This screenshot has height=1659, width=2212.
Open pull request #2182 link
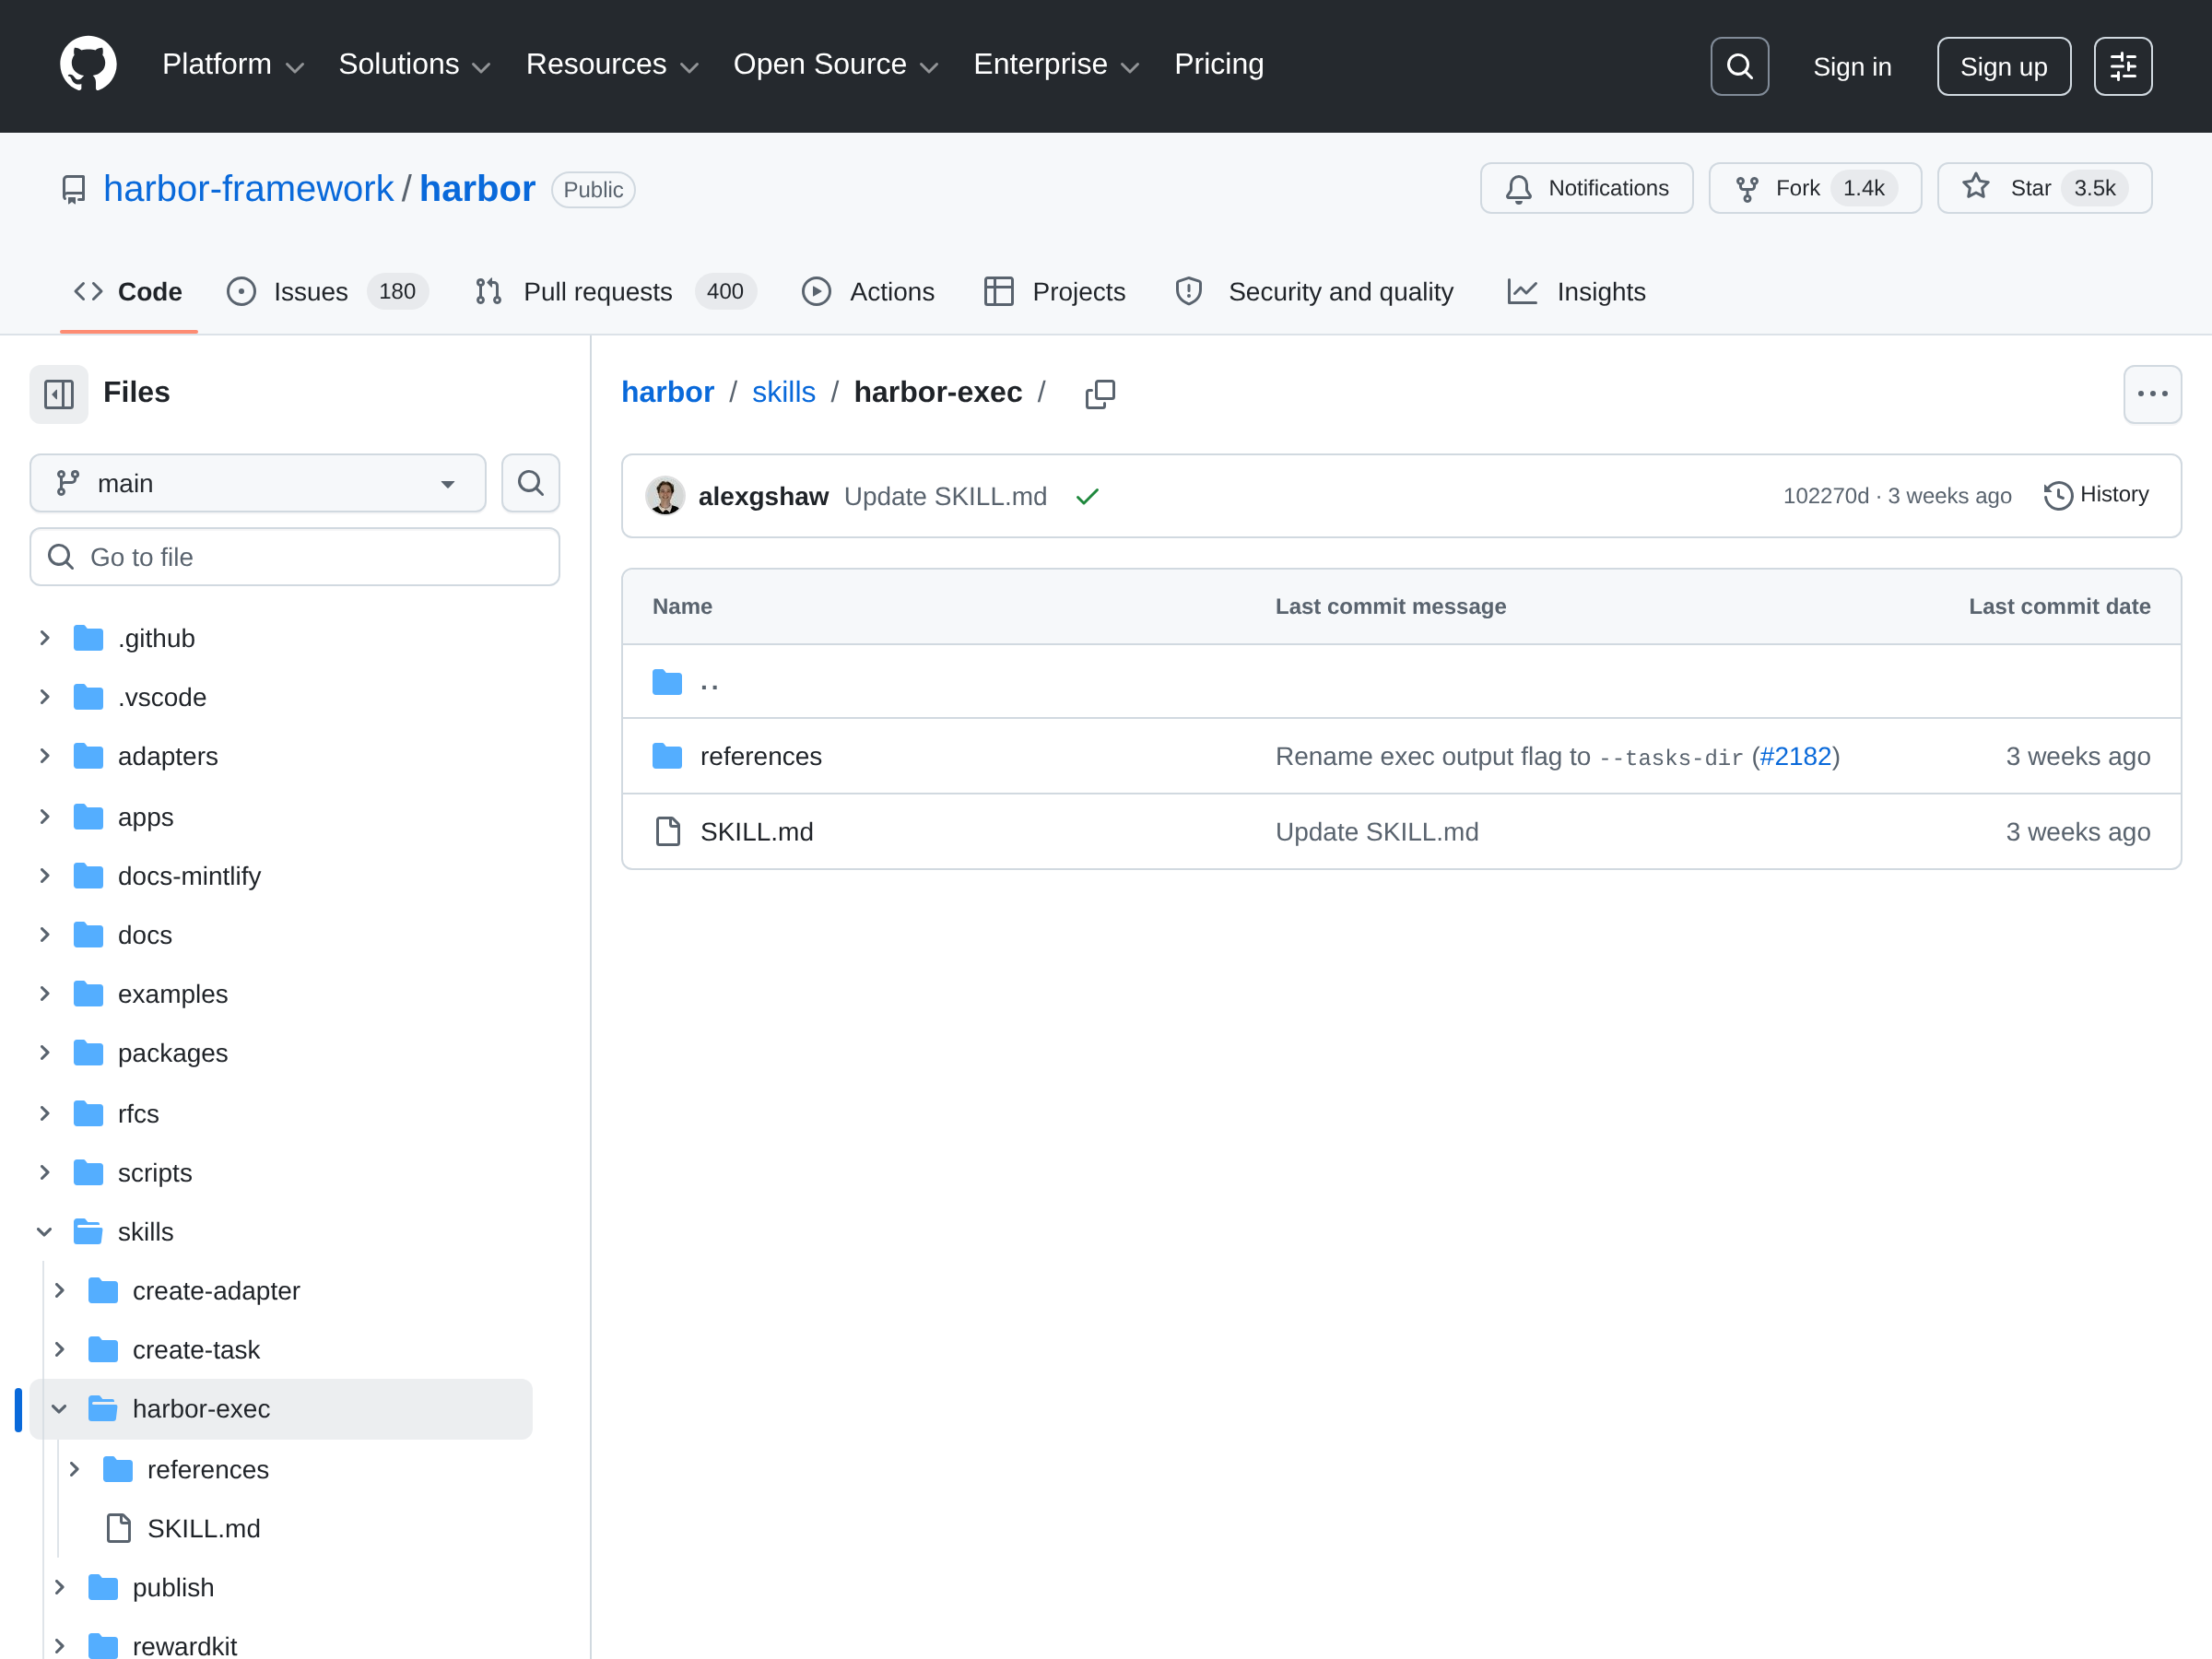[x=1795, y=756]
